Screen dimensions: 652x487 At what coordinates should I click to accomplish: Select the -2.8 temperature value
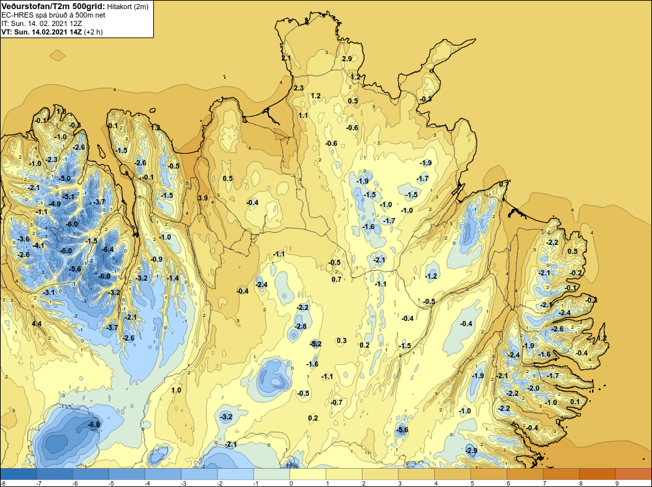(x=301, y=326)
